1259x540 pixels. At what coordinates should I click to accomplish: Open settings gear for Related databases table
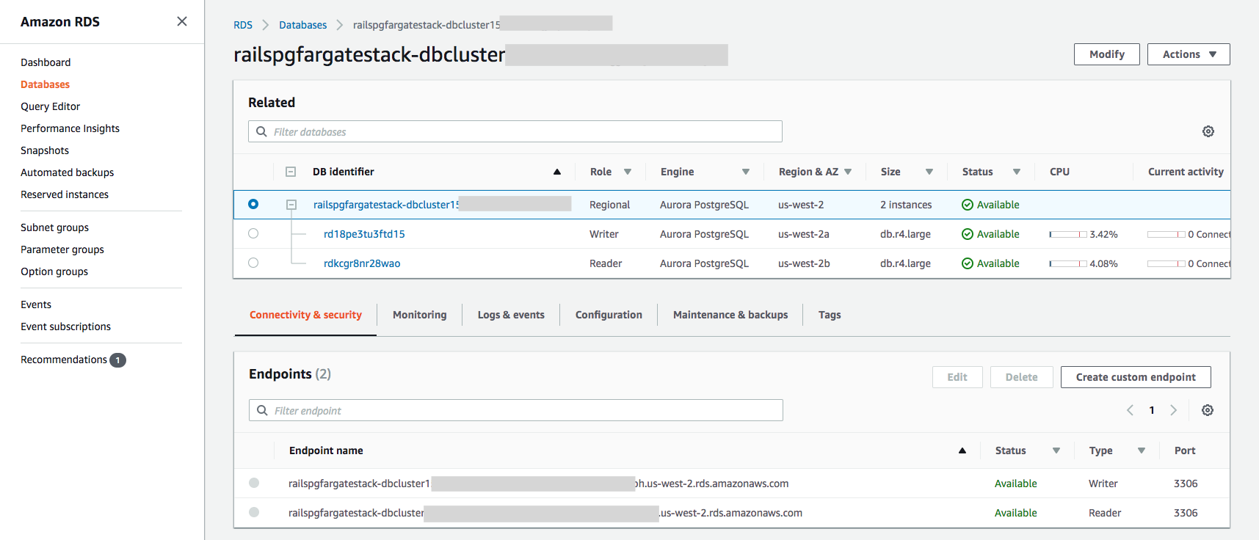pos(1208,131)
